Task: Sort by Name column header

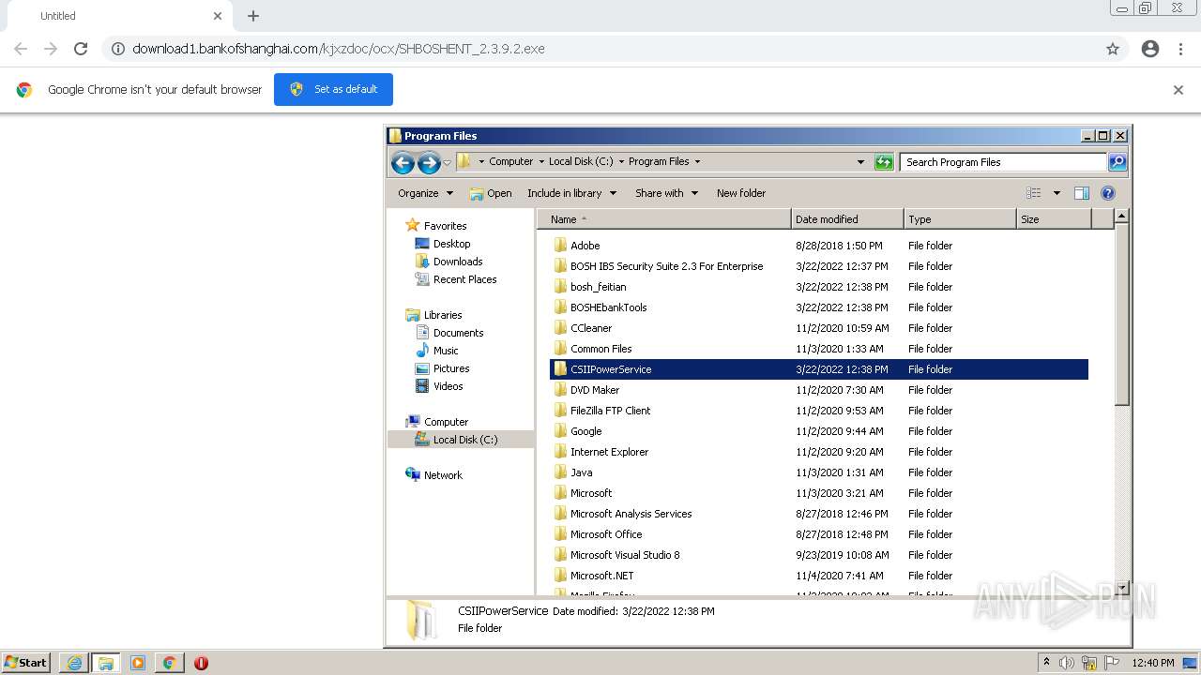Action: tap(664, 219)
